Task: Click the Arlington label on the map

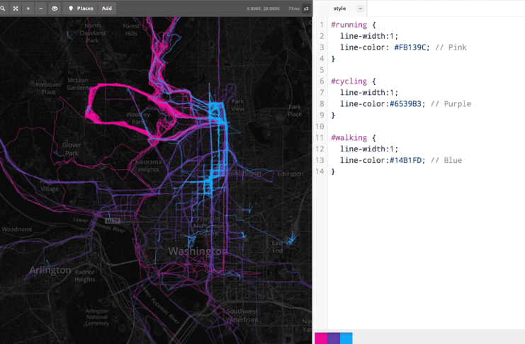Action: click(50, 270)
